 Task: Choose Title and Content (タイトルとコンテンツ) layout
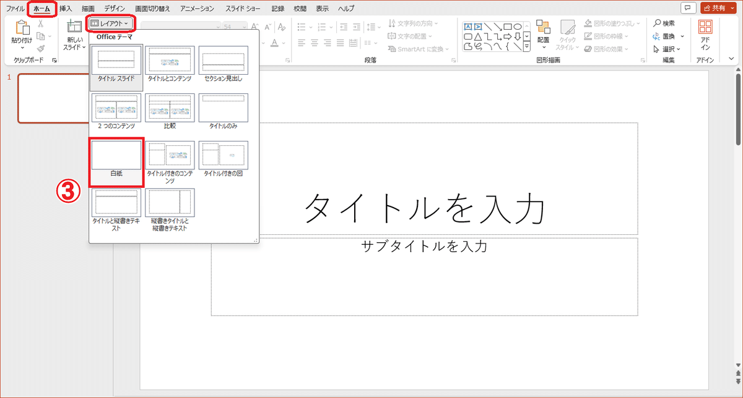170,64
